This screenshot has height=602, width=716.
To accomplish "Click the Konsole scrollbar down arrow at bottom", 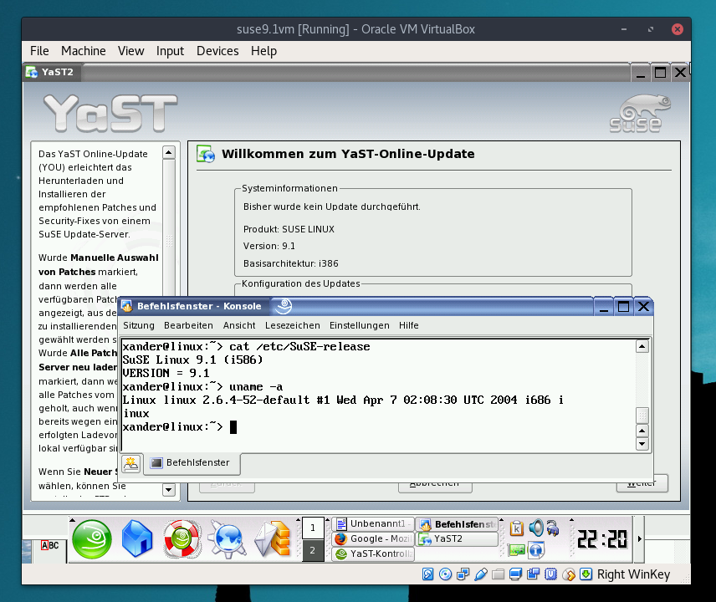I will point(642,444).
